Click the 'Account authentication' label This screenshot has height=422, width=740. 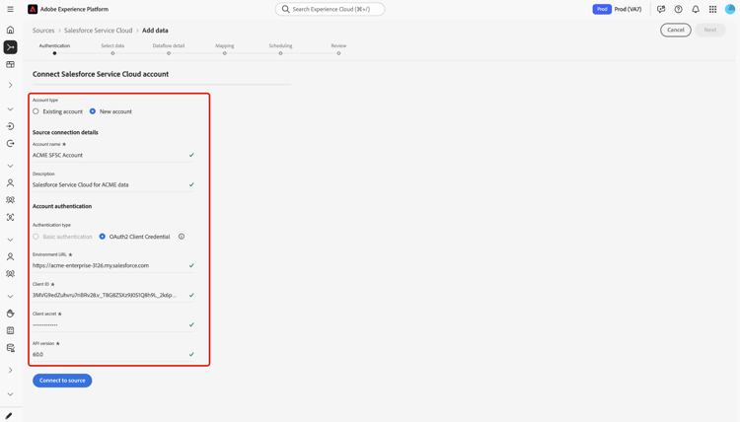[62, 206]
